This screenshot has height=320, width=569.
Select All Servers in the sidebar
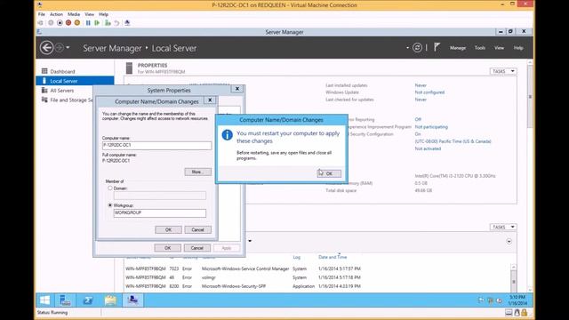[x=61, y=91]
